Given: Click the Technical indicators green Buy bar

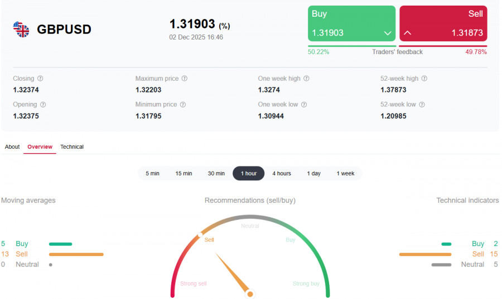Looking at the screenshot, I should (x=446, y=244).
